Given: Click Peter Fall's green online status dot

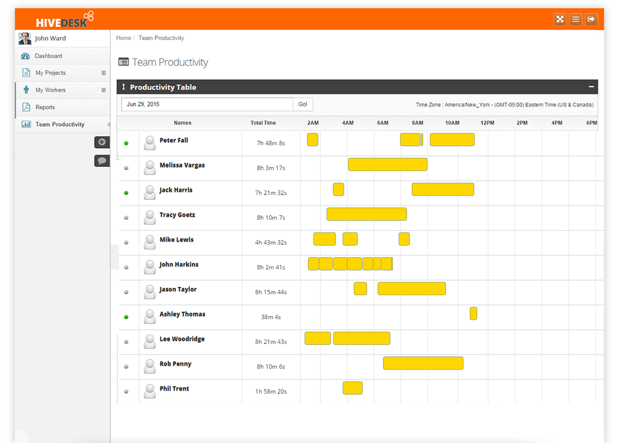Looking at the screenshot, I should (x=126, y=143).
